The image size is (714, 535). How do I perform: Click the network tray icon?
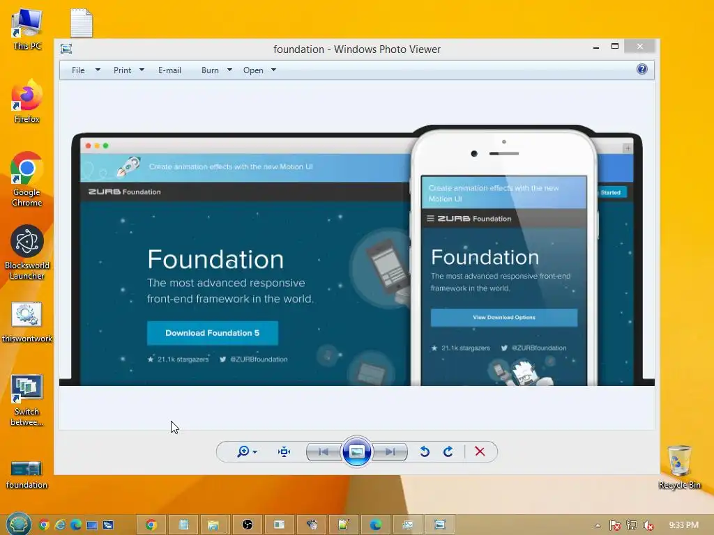(x=632, y=525)
